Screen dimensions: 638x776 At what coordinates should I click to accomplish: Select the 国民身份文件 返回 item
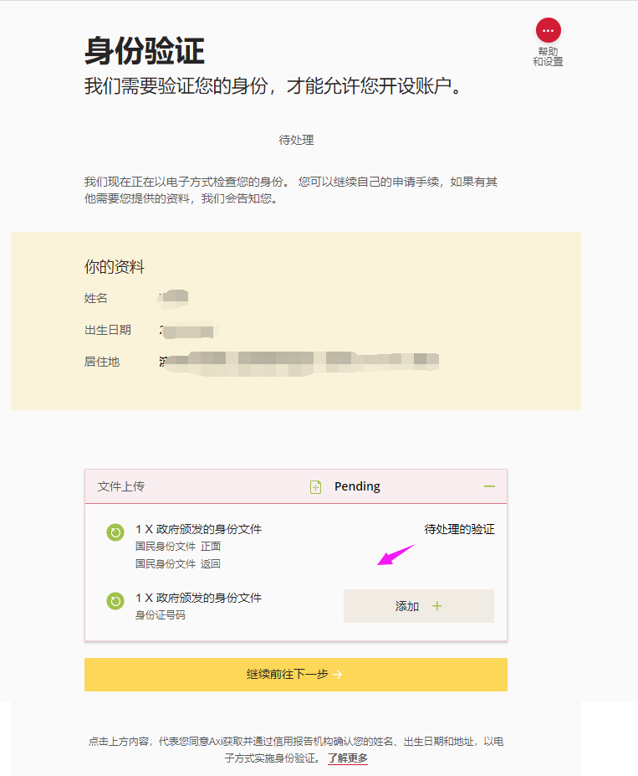(178, 564)
